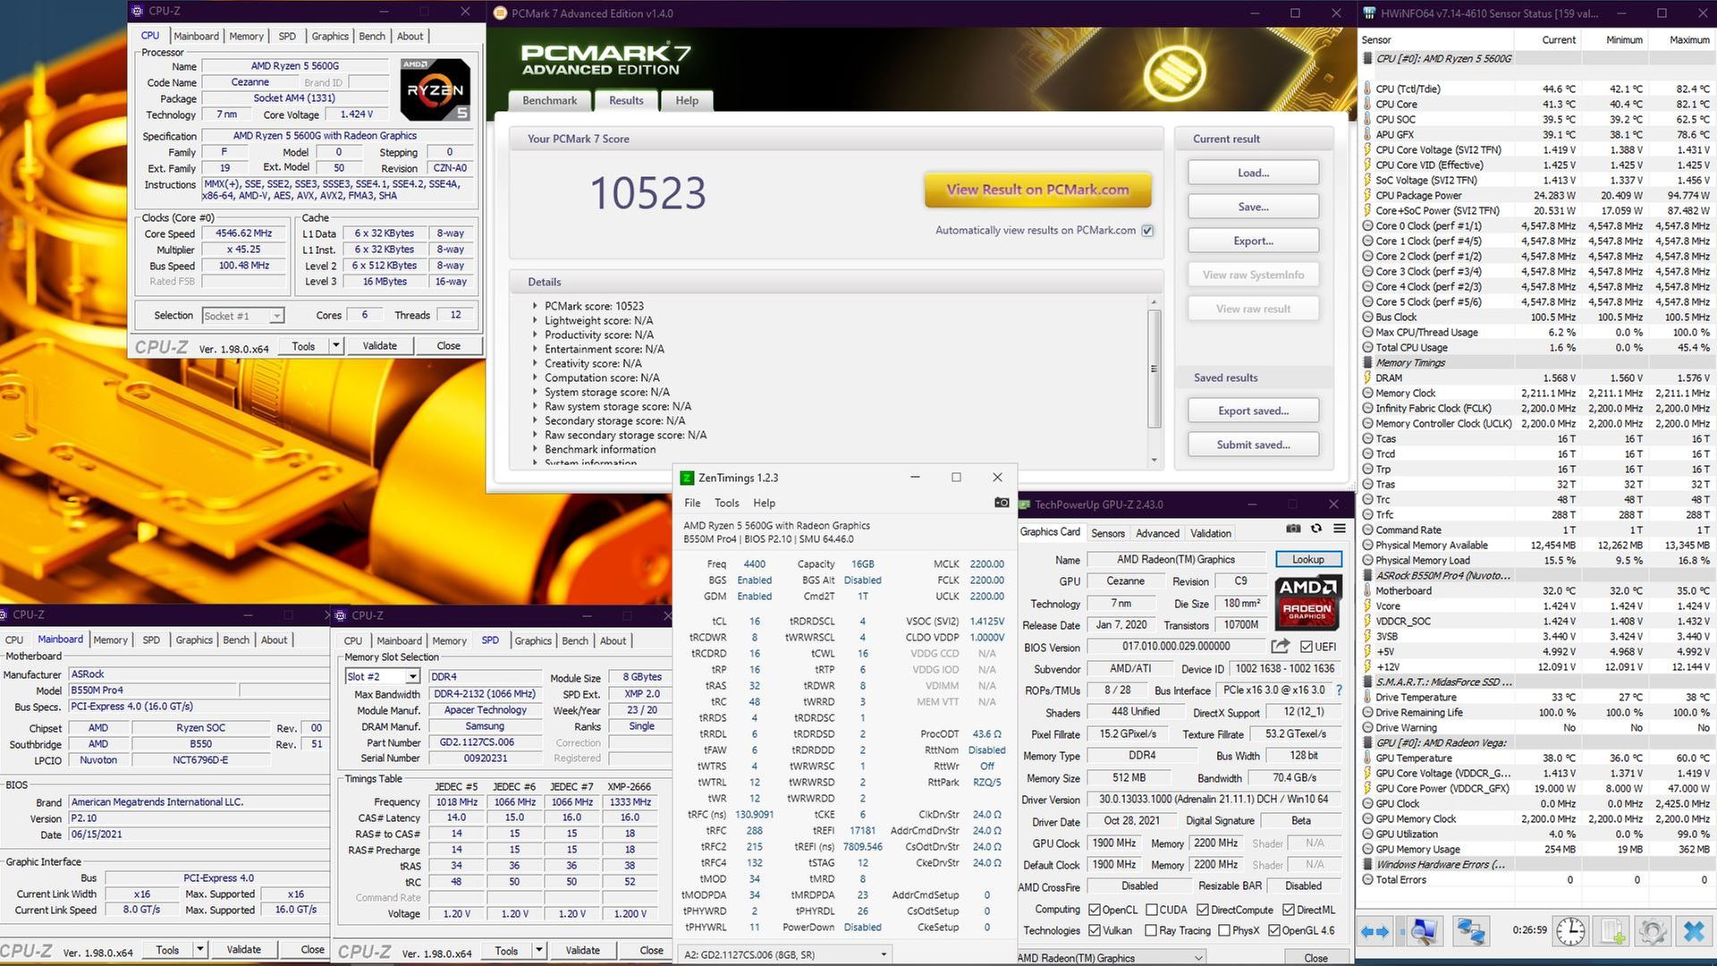Click PCMark details scrollbar thumb
1717x966 pixels.
click(1154, 369)
